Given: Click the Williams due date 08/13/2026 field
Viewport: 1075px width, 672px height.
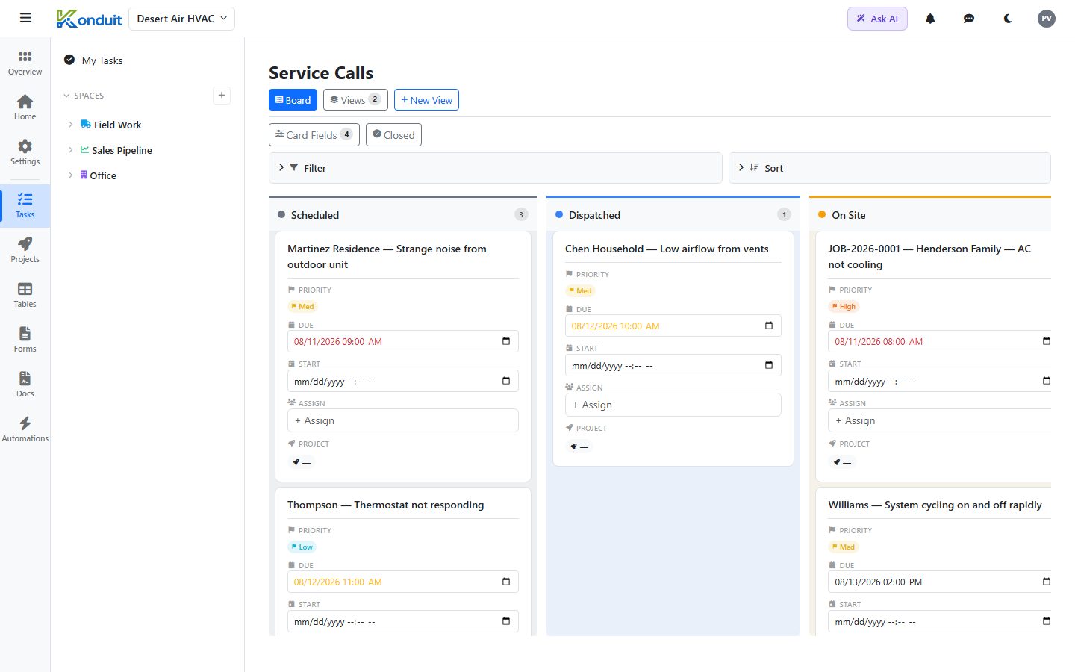Looking at the screenshot, I should (x=939, y=582).
